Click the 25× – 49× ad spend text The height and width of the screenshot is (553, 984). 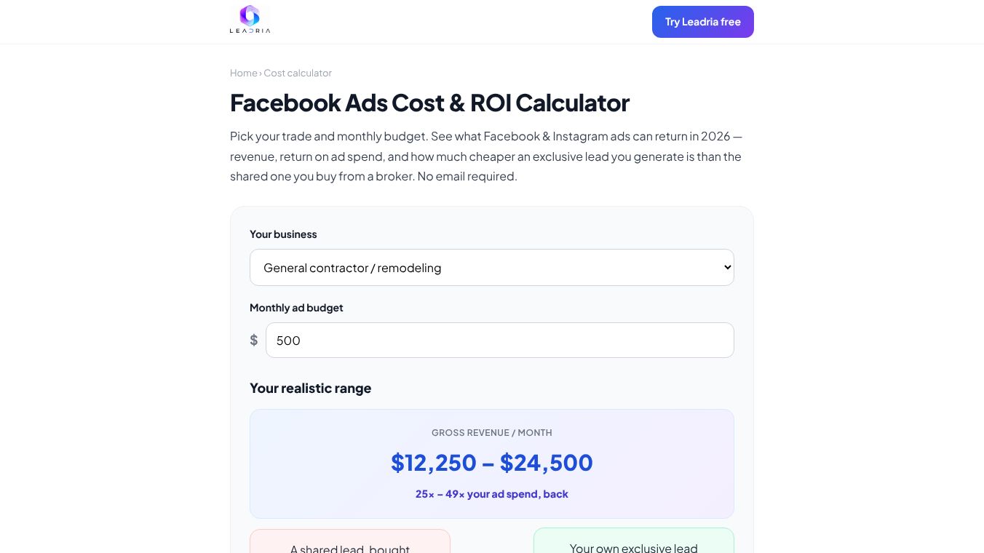(492, 494)
